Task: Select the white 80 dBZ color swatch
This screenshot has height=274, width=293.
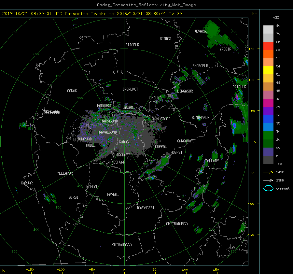Action: pyautogui.click(x=268, y=29)
